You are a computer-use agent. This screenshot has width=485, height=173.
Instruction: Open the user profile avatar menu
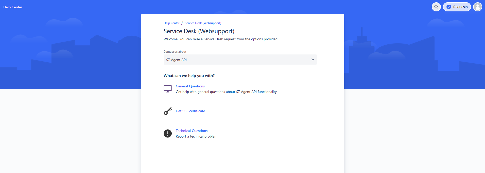click(477, 7)
